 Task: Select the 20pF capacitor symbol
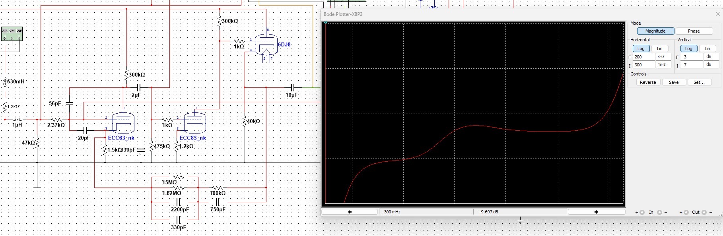click(85, 130)
